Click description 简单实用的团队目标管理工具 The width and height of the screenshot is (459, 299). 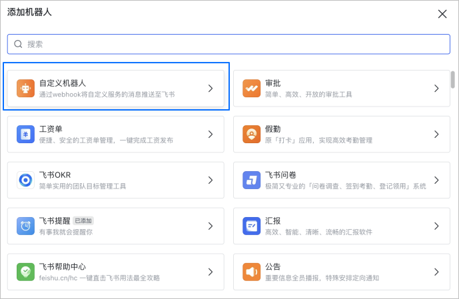(x=83, y=186)
